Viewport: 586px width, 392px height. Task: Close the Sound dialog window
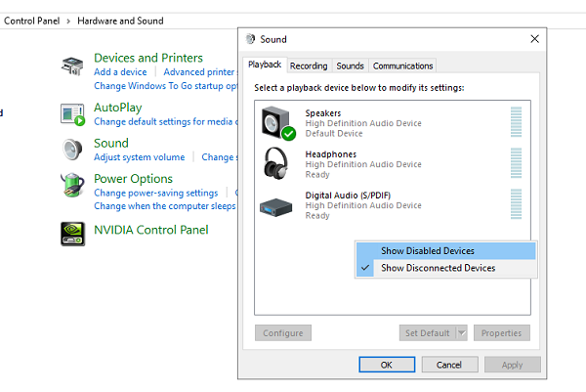pyautogui.click(x=534, y=39)
